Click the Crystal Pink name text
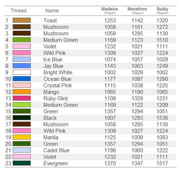The image size is (181, 171). (x=58, y=85)
